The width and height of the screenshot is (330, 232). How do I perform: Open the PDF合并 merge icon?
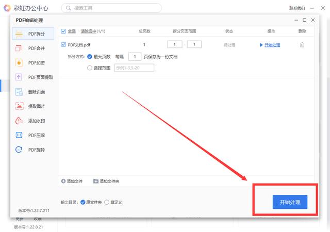[19, 48]
